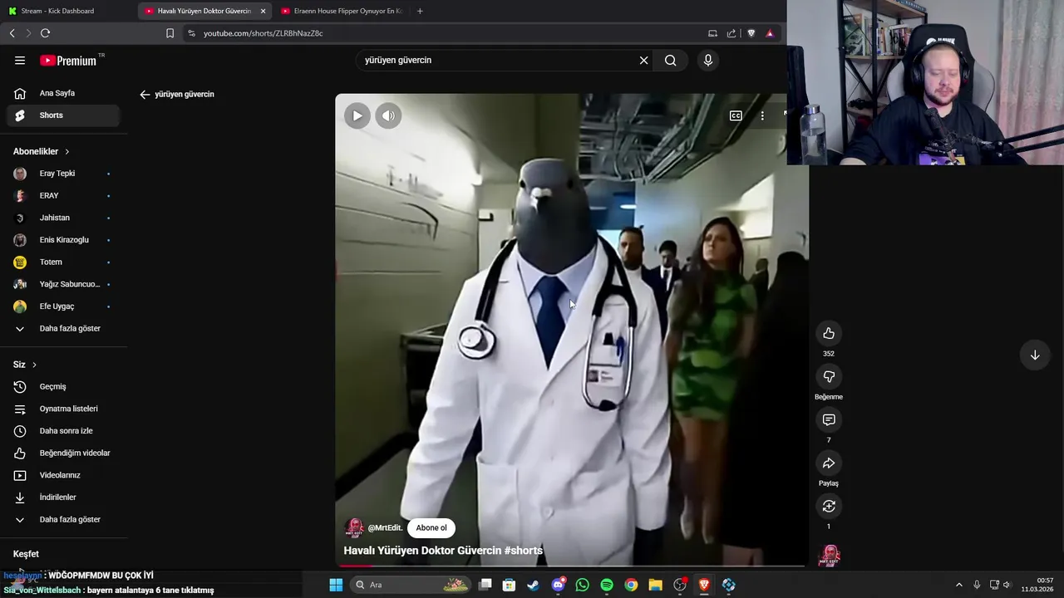The image size is (1064, 598).
Task: Expand Daha fazla göster under İndirilenler
Action: tap(62, 520)
